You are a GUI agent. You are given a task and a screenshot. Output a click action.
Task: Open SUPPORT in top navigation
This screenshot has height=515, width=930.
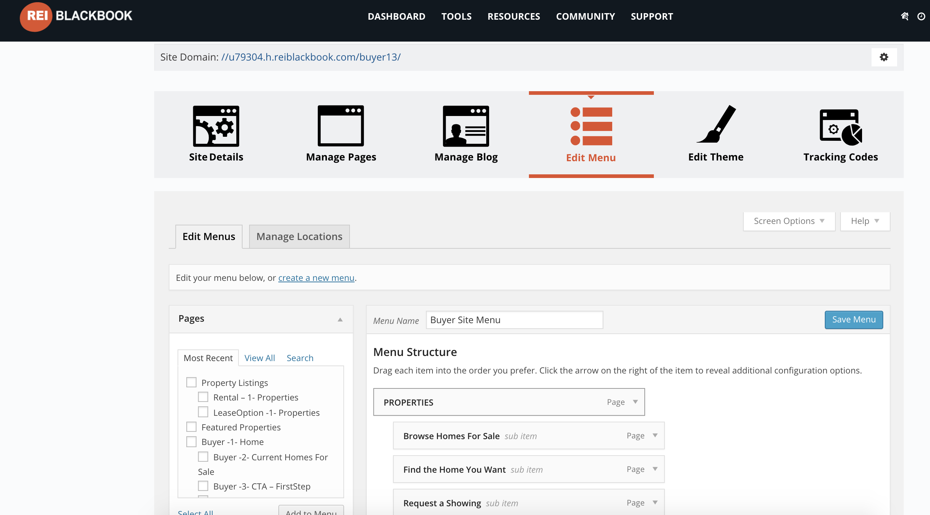(x=652, y=16)
